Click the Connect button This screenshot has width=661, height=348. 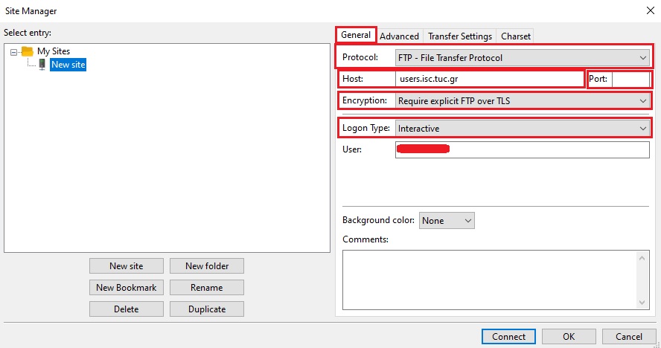(x=508, y=336)
